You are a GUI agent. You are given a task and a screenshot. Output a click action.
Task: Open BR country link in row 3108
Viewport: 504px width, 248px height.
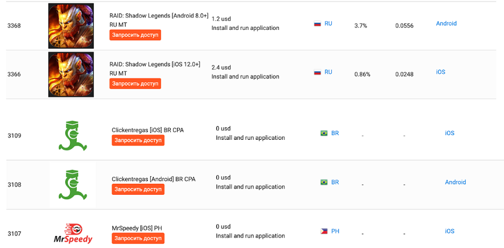(x=335, y=182)
